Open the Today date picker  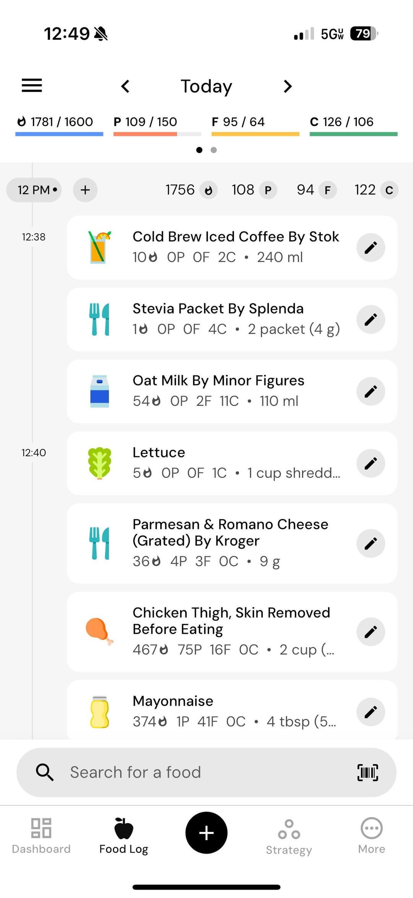(206, 86)
